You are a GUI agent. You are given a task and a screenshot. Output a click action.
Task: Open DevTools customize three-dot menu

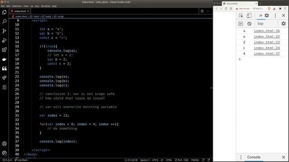tap(275, 16)
